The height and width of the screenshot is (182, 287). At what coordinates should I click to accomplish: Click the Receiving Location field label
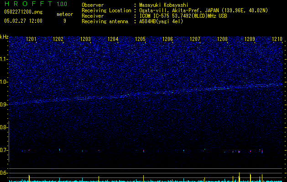(106, 10)
